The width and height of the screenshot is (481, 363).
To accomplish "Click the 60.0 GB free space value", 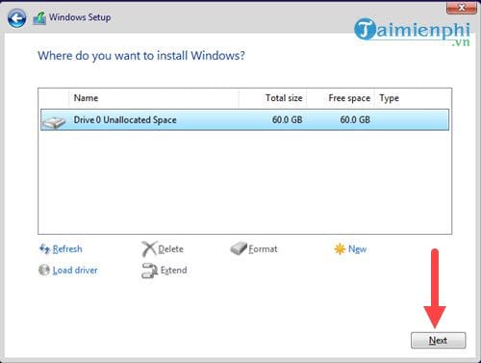I will point(355,119).
